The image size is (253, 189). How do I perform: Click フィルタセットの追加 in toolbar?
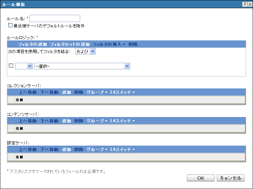coord(70,44)
